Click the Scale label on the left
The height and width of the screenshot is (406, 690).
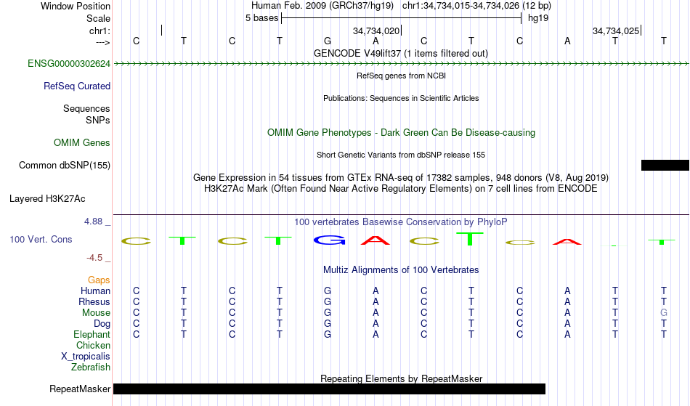click(98, 18)
